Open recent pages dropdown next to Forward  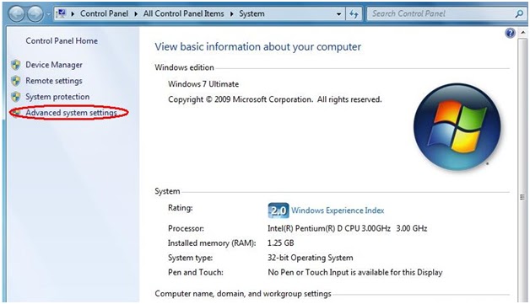click(x=48, y=14)
